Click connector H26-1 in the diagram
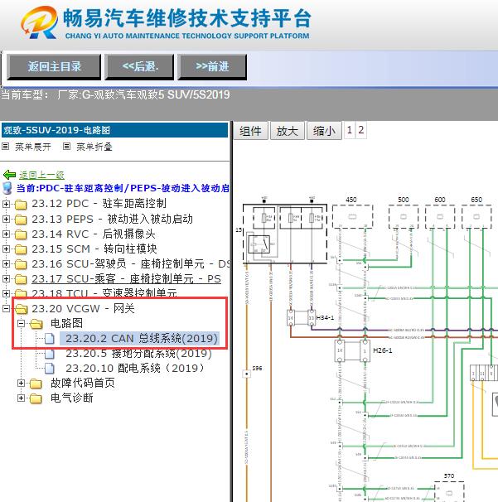 (352, 351)
